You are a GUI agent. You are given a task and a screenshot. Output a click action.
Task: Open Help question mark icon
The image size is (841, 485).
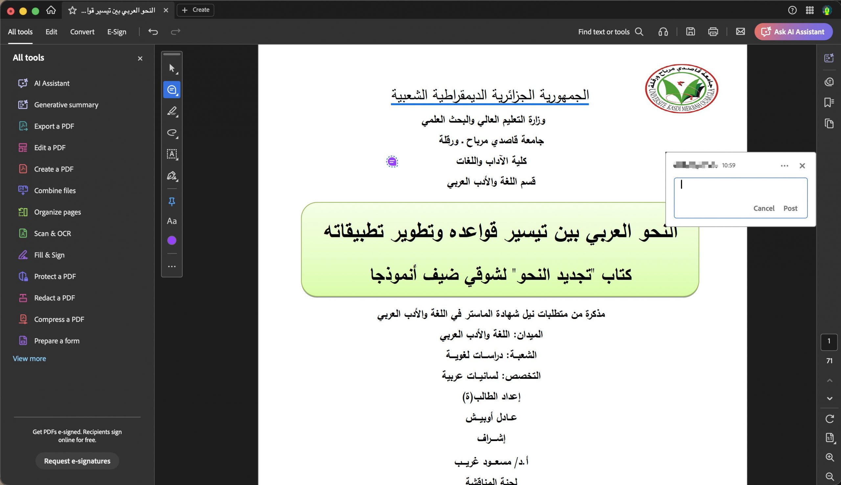pyautogui.click(x=792, y=10)
